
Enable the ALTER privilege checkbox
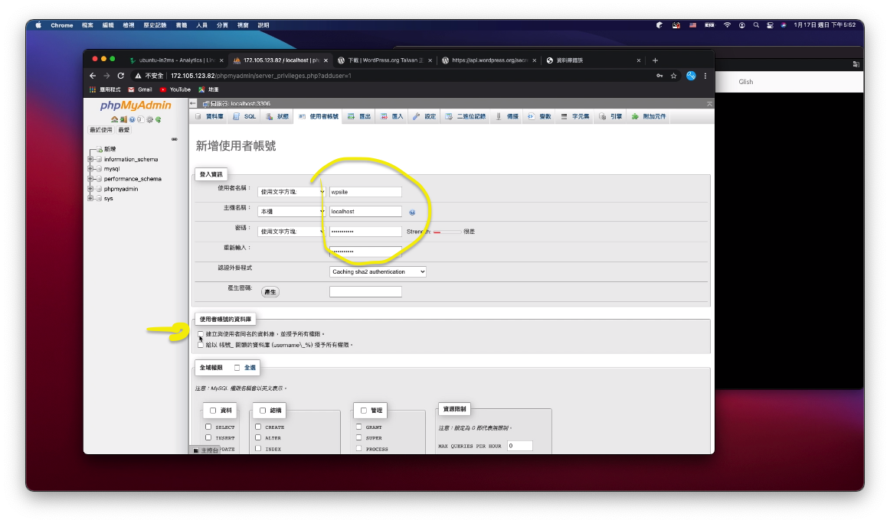[x=258, y=437]
